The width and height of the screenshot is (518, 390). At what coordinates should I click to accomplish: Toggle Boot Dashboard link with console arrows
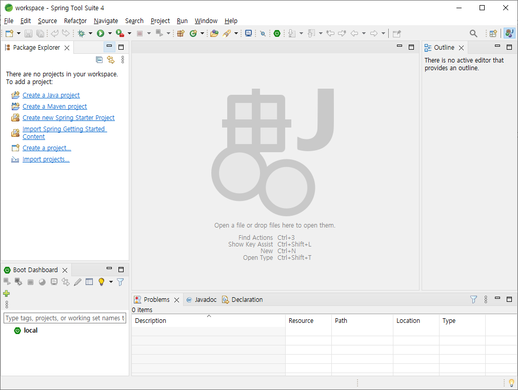66,282
